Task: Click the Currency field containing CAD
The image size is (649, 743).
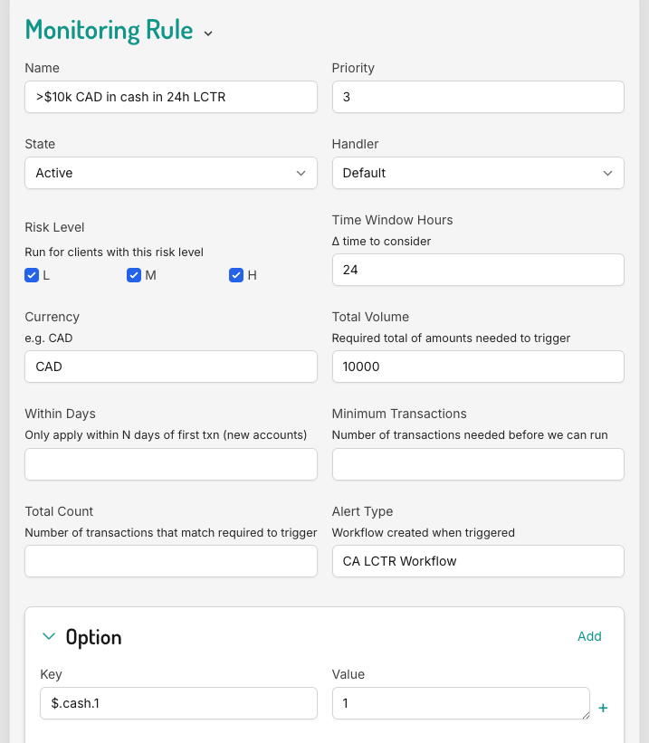Action: click(170, 367)
